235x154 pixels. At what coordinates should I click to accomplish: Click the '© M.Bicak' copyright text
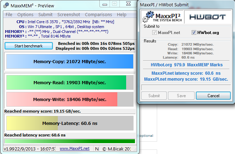coord(117,149)
